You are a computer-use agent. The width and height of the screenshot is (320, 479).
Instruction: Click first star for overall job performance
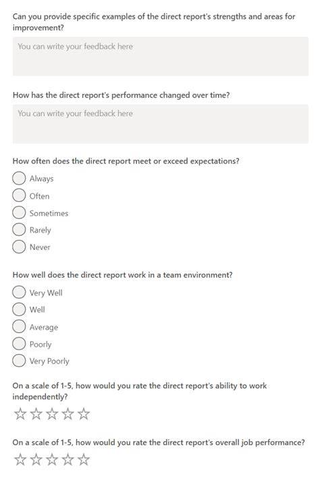[x=20, y=459]
